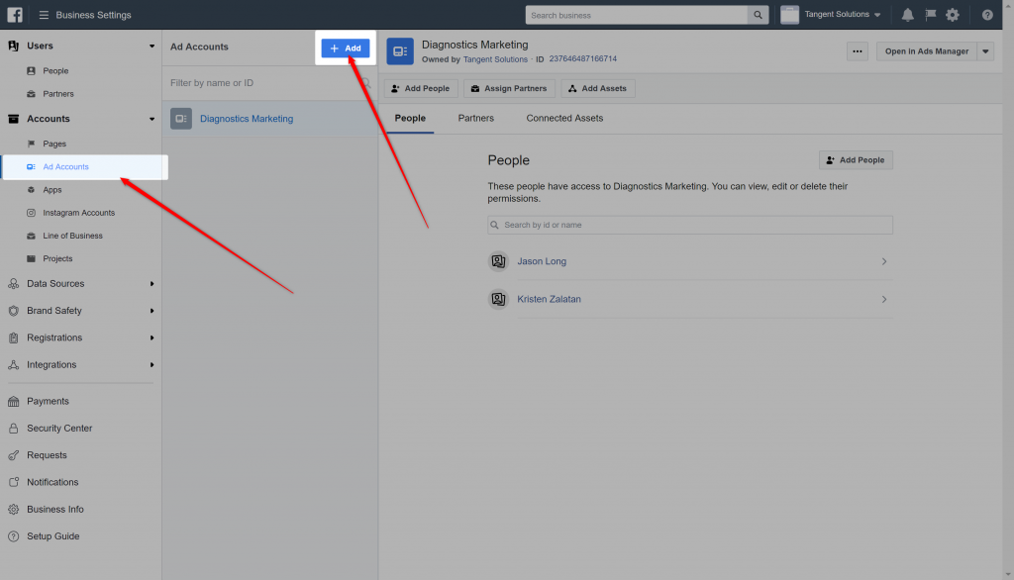This screenshot has width=1014, height=580.
Task: Click the flag pages icon in top bar
Action: [931, 14]
